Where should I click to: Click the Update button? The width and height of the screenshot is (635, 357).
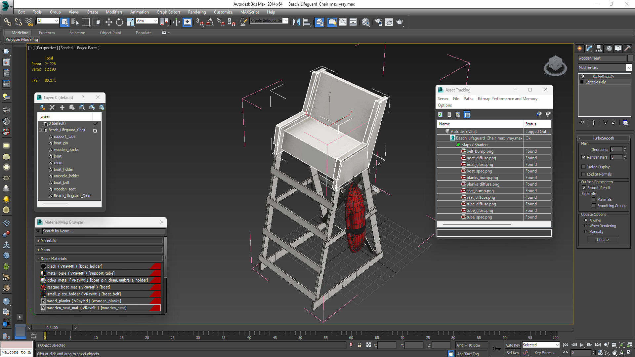coord(603,240)
